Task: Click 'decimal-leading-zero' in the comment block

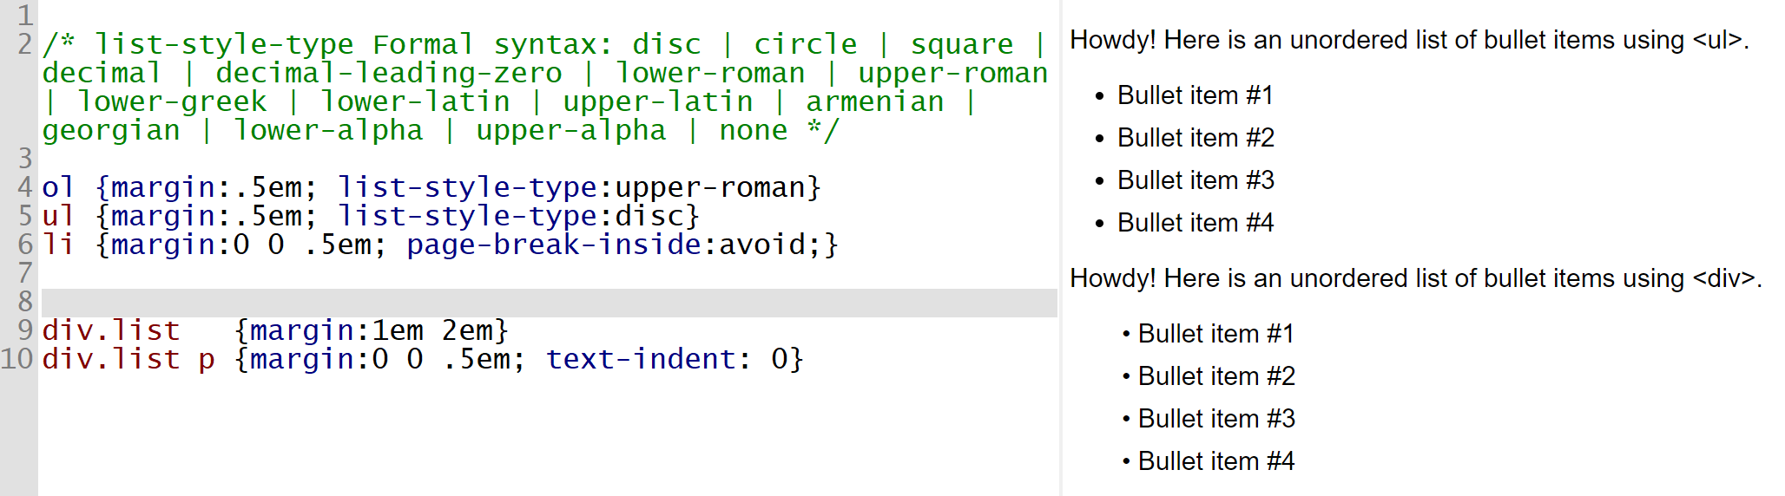Action: point(388,74)
